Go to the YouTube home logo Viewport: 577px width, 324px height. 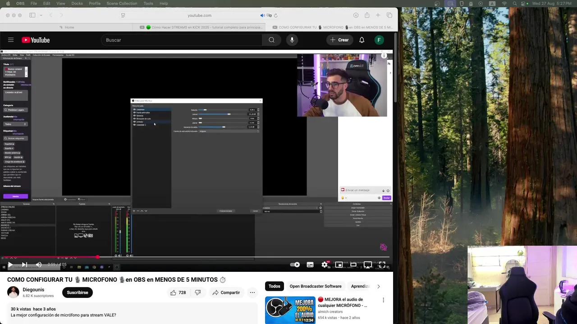tap(36, 40)
